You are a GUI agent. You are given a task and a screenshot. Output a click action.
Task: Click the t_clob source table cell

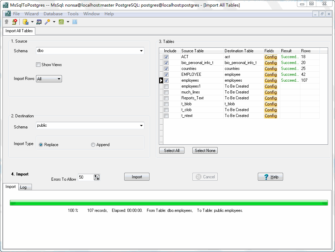click(x=202, y=110)
